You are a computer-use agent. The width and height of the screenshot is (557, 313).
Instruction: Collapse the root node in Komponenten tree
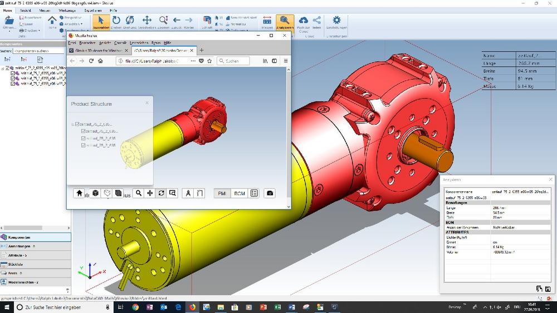point(3,69)
